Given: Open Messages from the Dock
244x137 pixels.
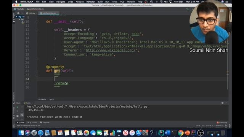Looking at the screenshot, I should [93, 133].
